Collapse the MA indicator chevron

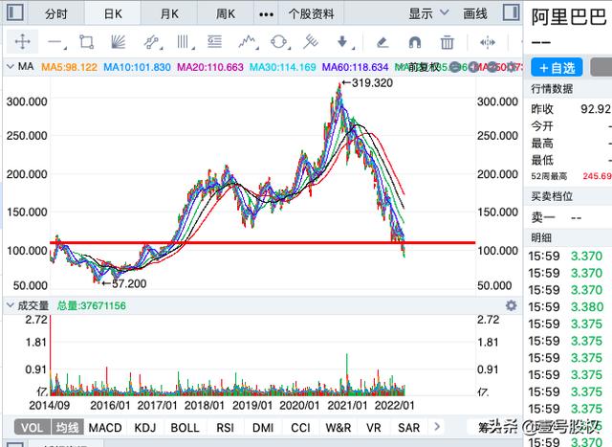point(10,67)
